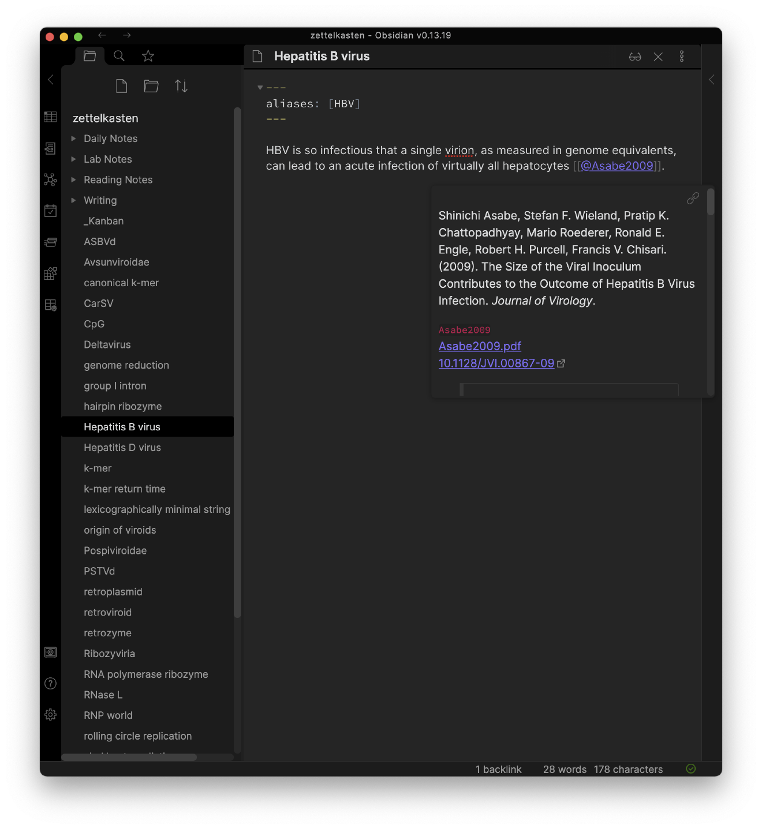
Task: Fold the YAML frontmatter block
Action: click(260, 88)
